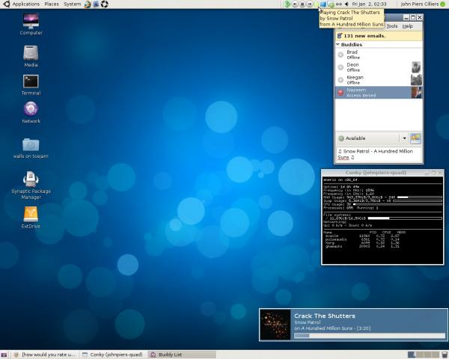Open the Available status dropdown

[x=404, y=138]
